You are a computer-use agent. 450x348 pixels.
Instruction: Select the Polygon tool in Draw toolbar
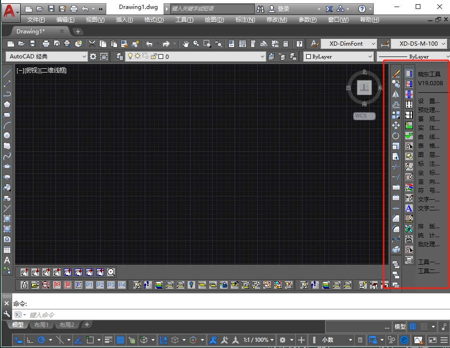[x=7, y=105]
